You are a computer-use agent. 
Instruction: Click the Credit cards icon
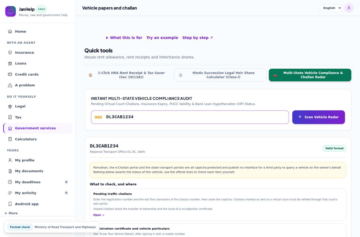point(10,74)
